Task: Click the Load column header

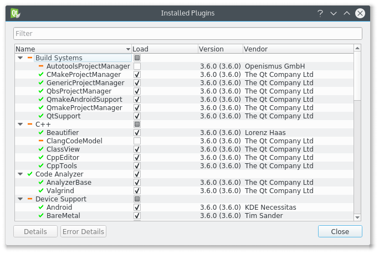Action: (x=165, y=49)
